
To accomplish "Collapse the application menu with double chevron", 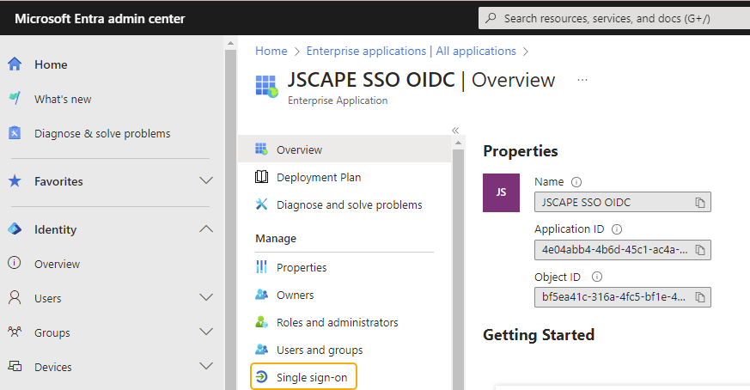I will point(455,131).
